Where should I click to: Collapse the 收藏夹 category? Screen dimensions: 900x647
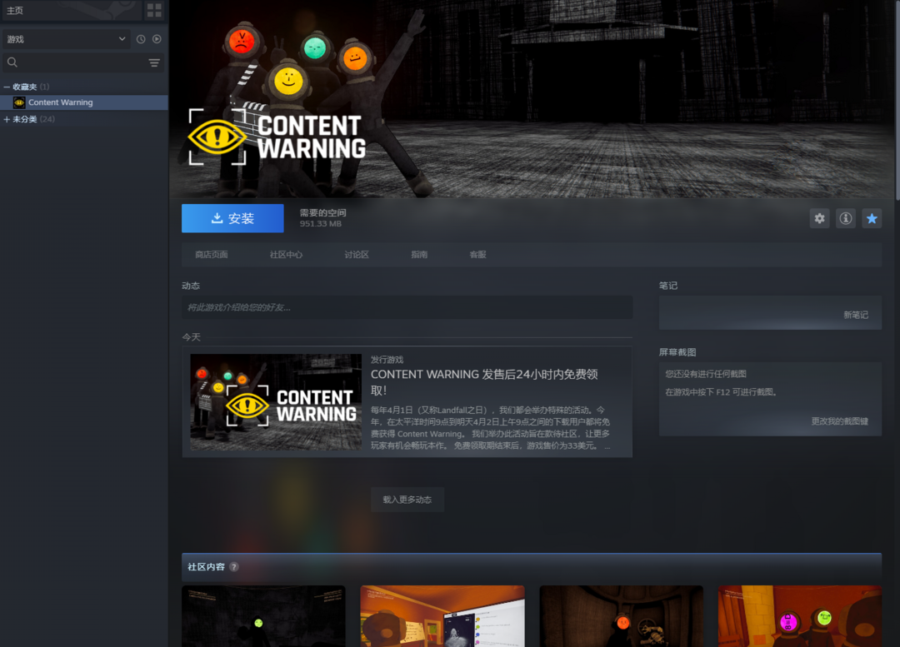[x=7, y=87]
